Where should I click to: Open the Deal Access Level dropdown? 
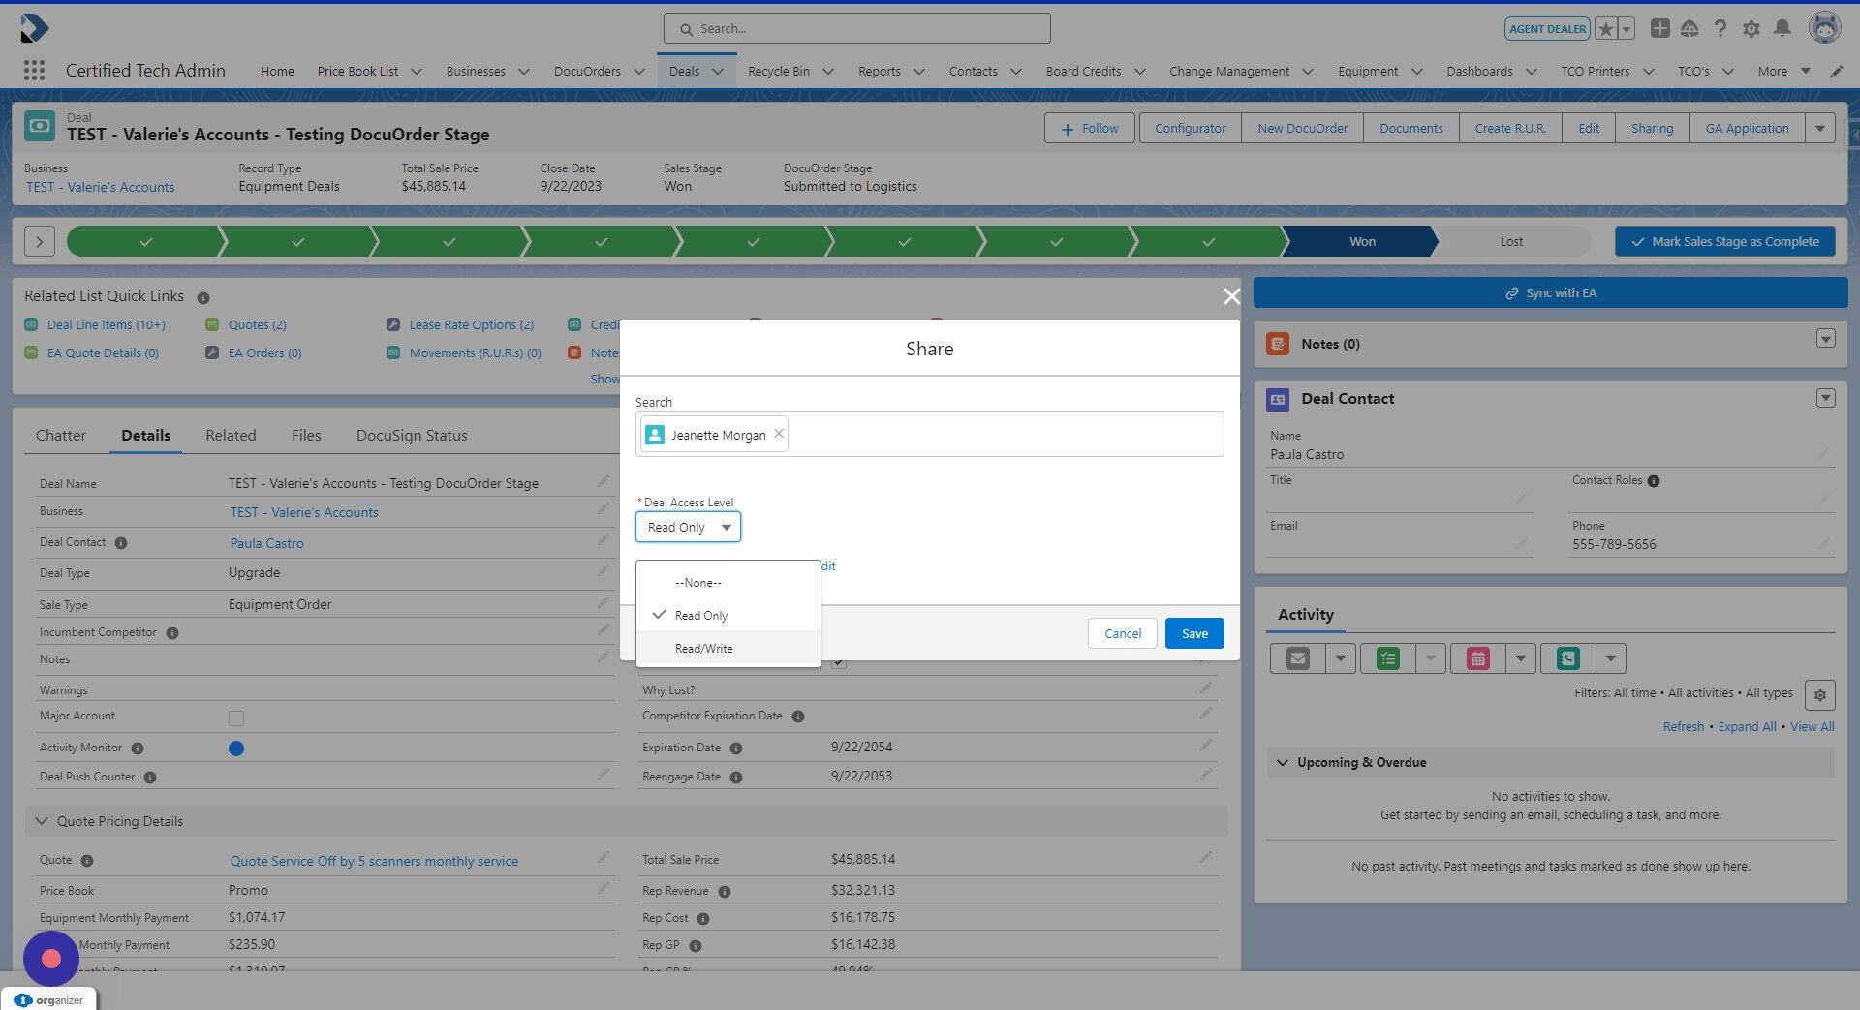click(x=688, y=527)
